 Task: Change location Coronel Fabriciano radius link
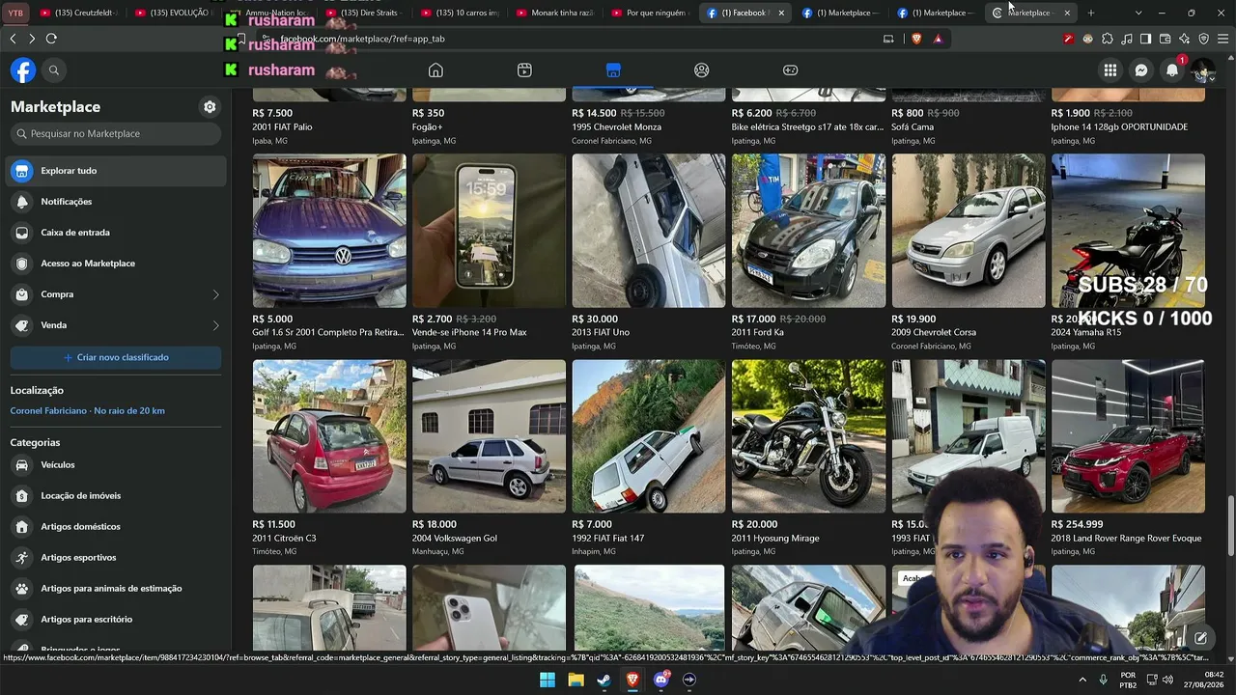(87, 411)
